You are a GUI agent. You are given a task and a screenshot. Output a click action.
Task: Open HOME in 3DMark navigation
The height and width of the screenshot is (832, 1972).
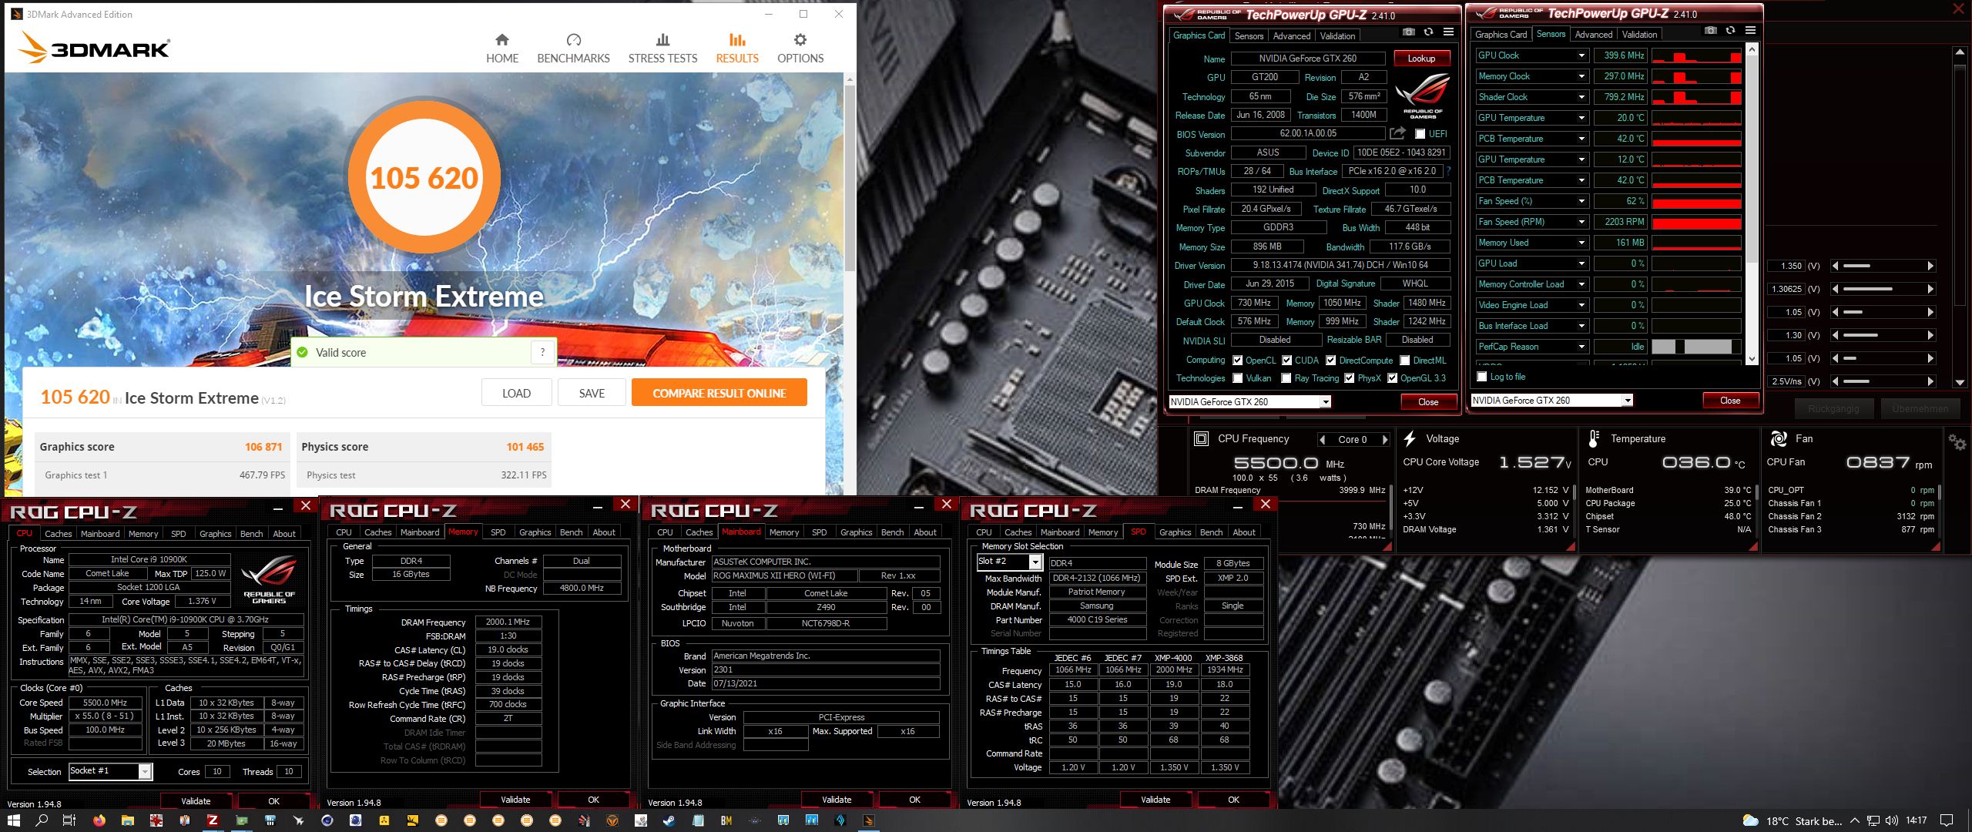[x=502, y=49]
